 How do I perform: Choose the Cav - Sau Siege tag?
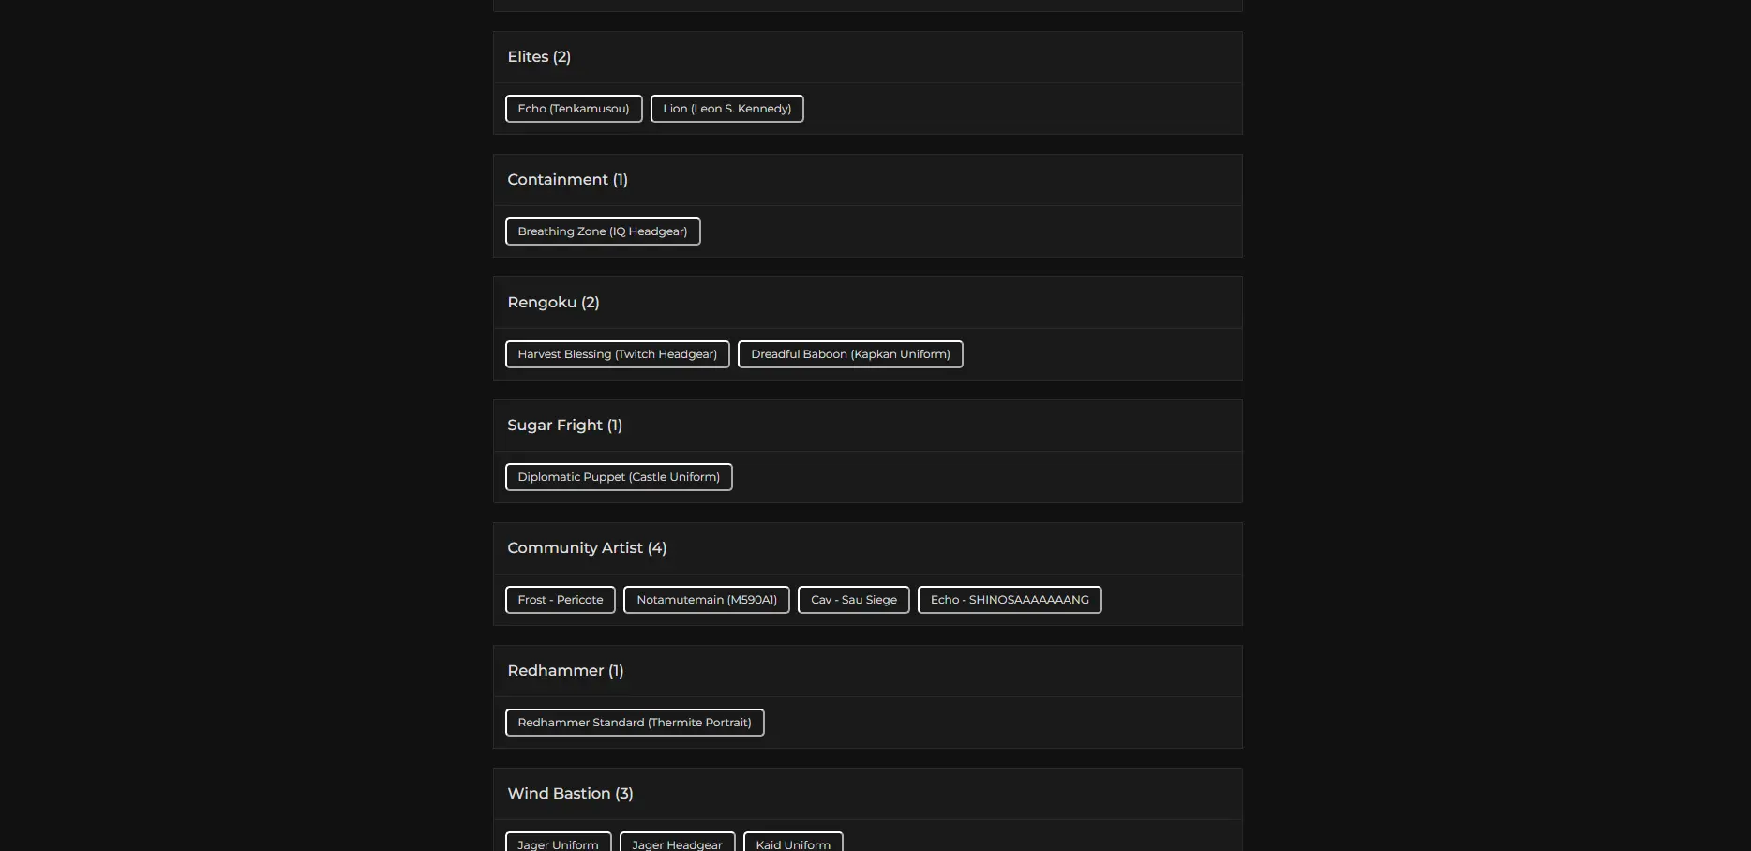point(854,600)
